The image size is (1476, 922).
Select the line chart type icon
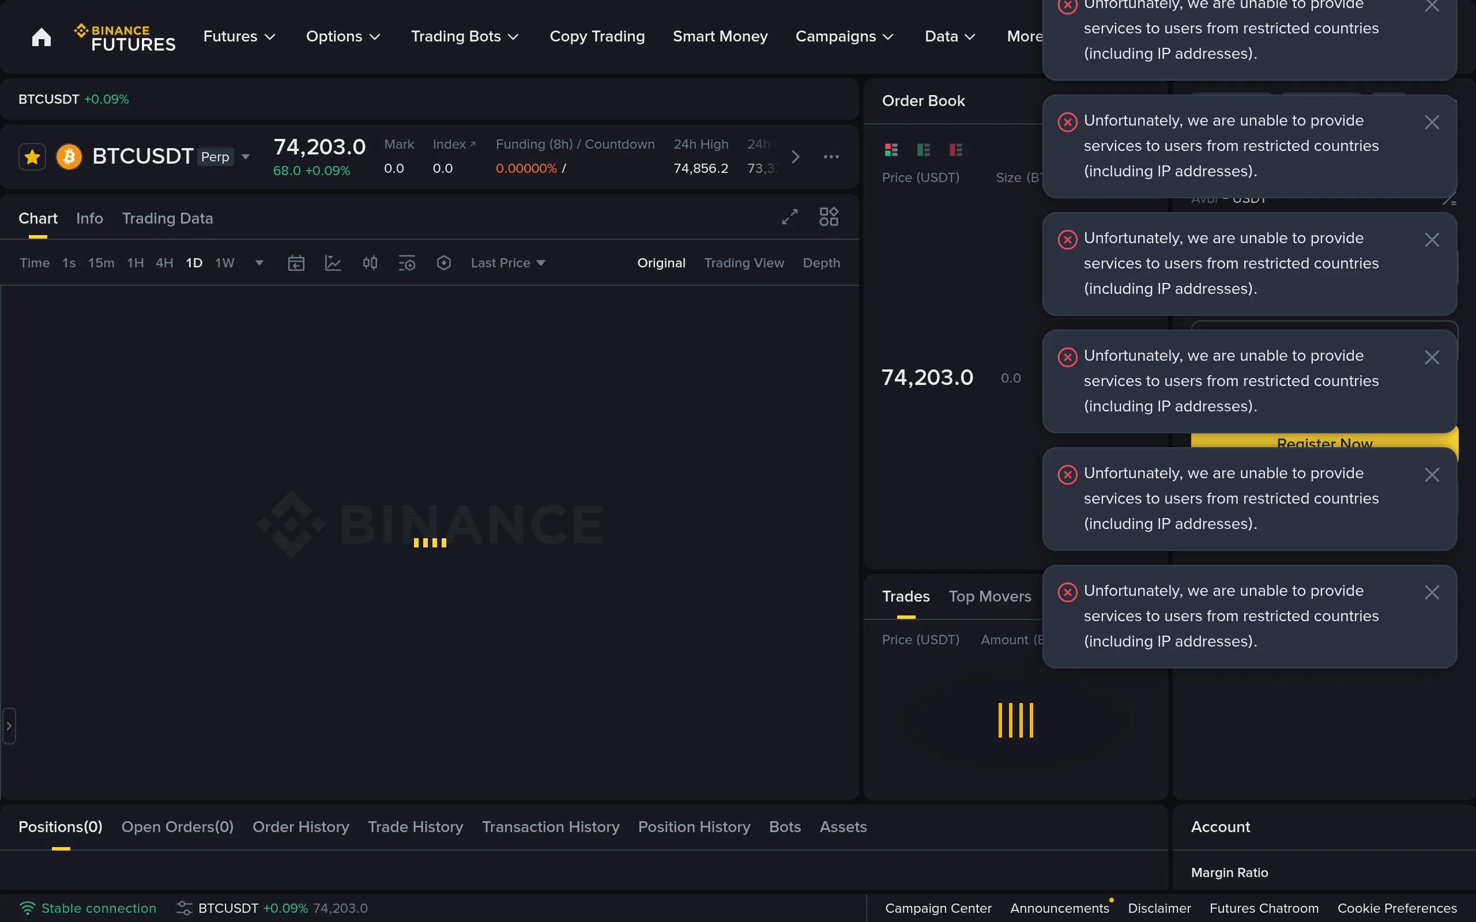pyautogui.click(x=333, y=262)
